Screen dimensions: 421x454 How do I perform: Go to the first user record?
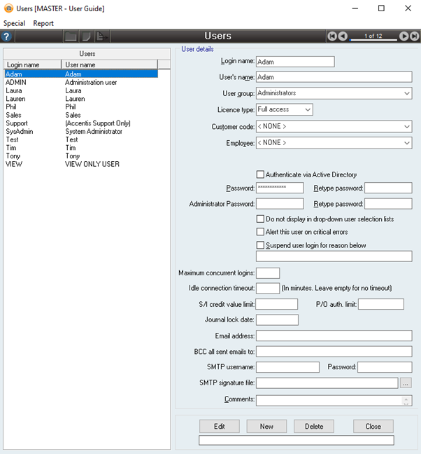click(332, 36)
